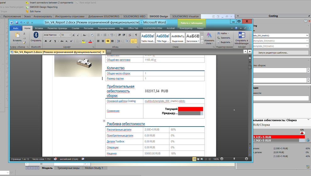Click the font color red A icon
The height and width of the screenshot is (176, 311).
[90, 41]
